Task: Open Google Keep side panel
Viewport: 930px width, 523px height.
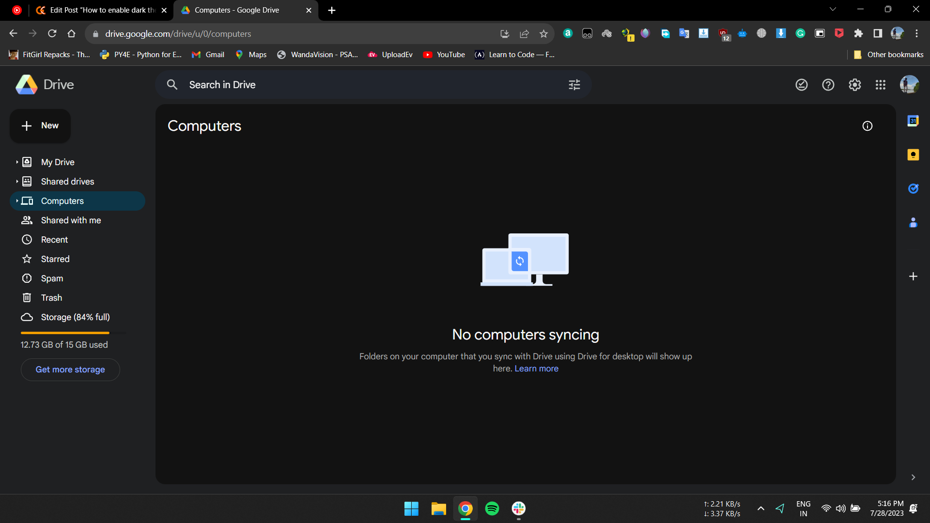Action: [913, 154]
